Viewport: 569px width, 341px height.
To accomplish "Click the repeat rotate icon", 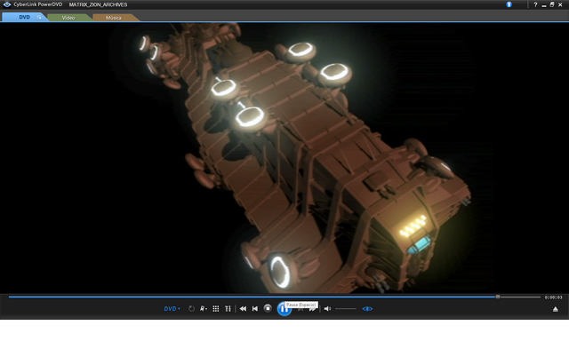I will (x=191, y=309).
